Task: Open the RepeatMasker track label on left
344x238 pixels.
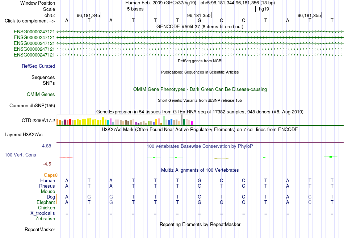Action: click(40, 229)
